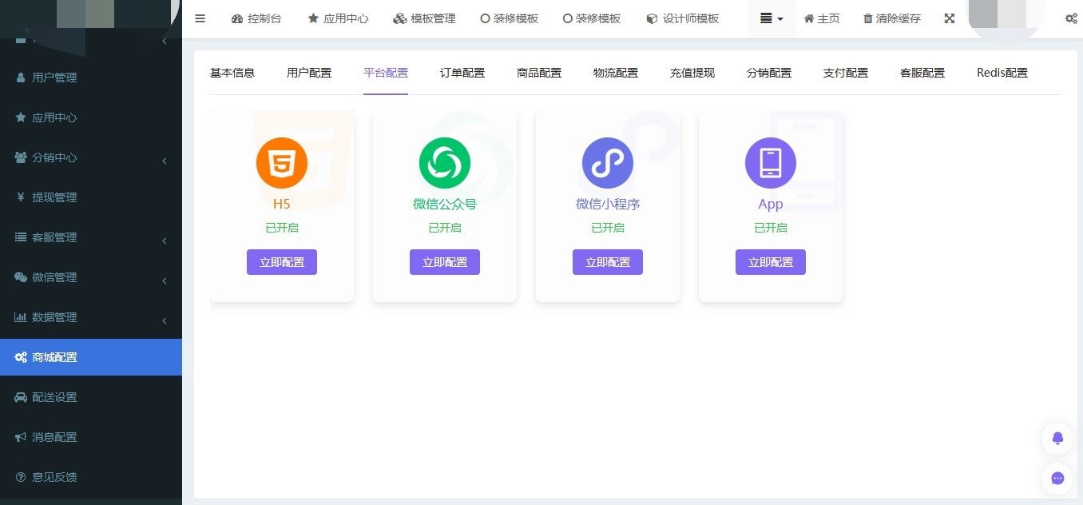Click the group icon beside 分销中心

tap(21, 157)
